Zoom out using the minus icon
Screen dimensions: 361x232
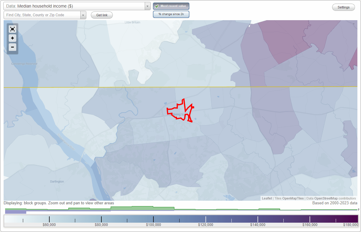(12, 47)
